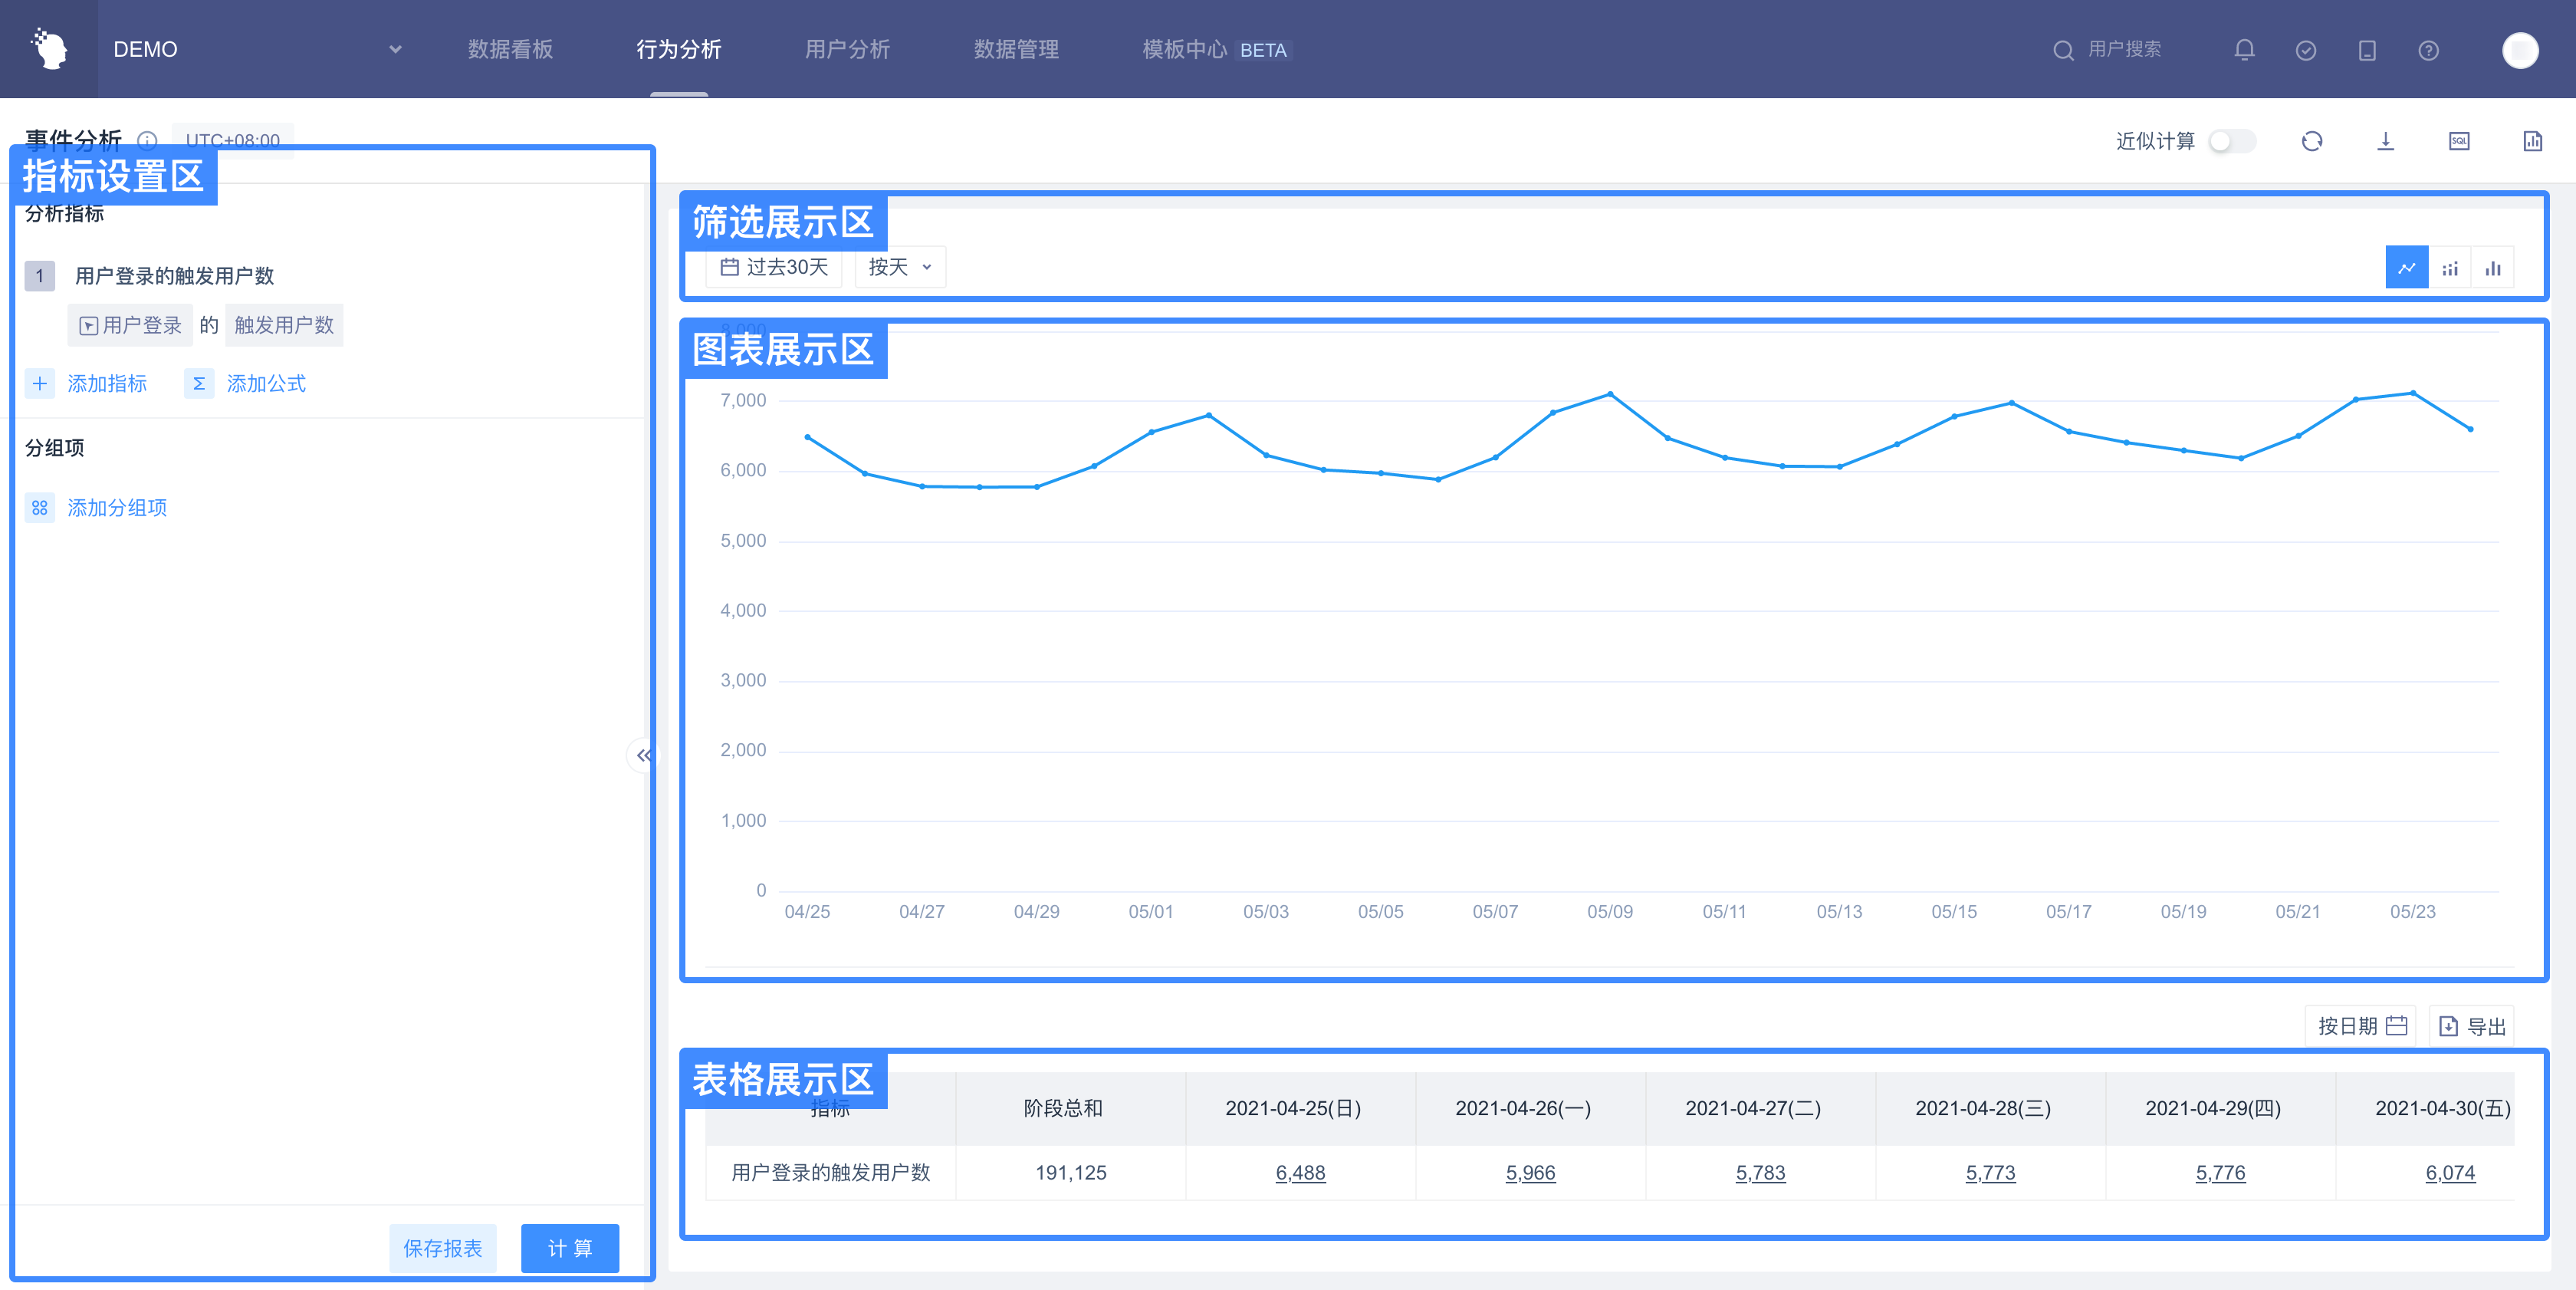Screen dimensions: 2576x1290
Task: Click the download arrow icon
Action: click(2385, 141)
